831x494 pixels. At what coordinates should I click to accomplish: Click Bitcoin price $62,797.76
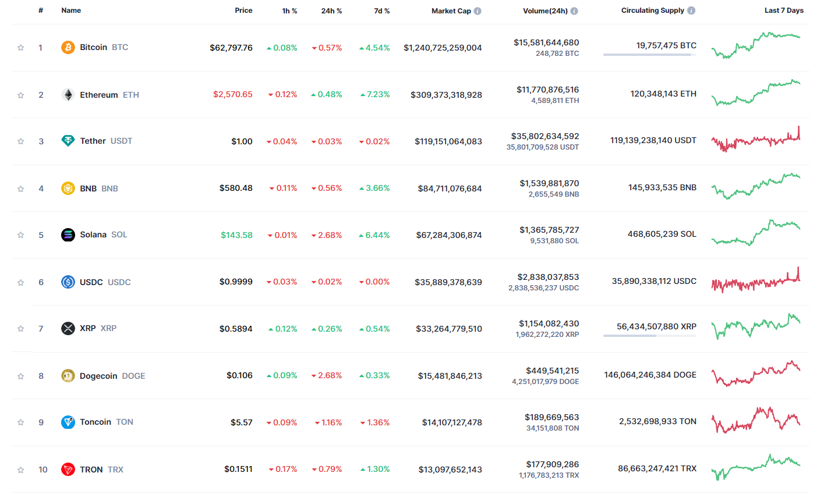coord(231,48)
